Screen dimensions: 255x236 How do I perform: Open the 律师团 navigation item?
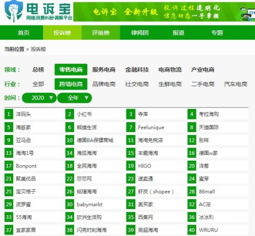[140, 33]
